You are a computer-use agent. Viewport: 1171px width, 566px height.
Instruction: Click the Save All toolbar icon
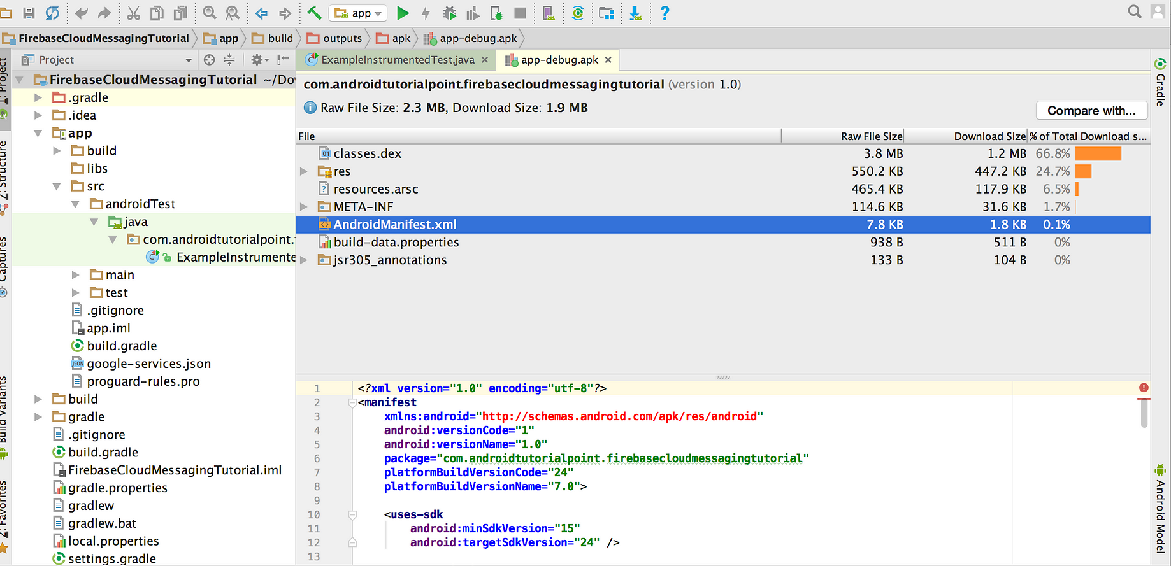[29, 13]
